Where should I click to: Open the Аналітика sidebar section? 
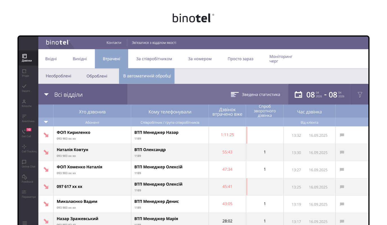[28, 119]
